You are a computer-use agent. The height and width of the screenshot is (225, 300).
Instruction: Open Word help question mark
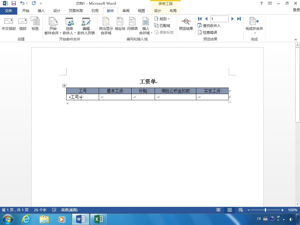tap(261, 3)
